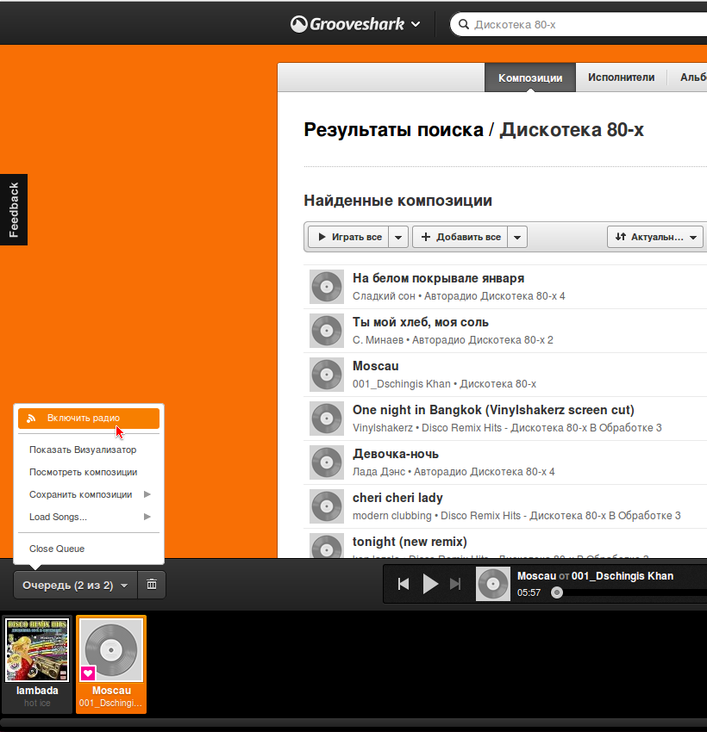Toggle the pink heart favorite on Moscau

click(88, 673)
